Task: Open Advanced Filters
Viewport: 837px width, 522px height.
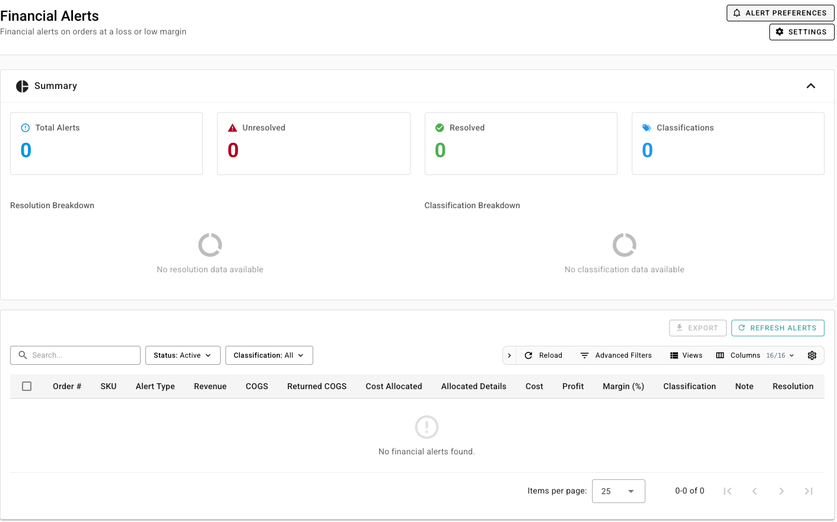Action: [x=616, y=355]
